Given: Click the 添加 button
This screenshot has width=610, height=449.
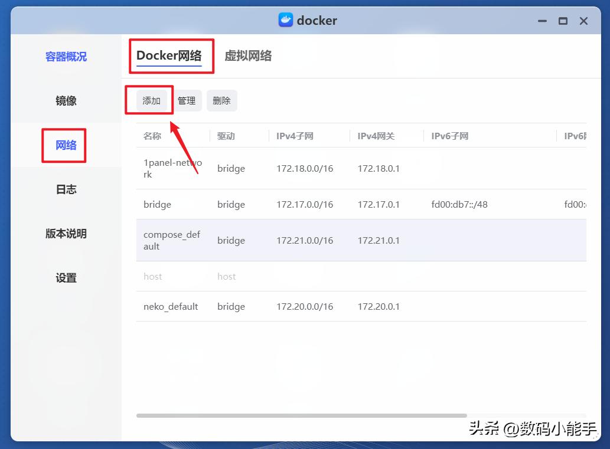Looking at the screenshot, I should [x=151, y=101].
